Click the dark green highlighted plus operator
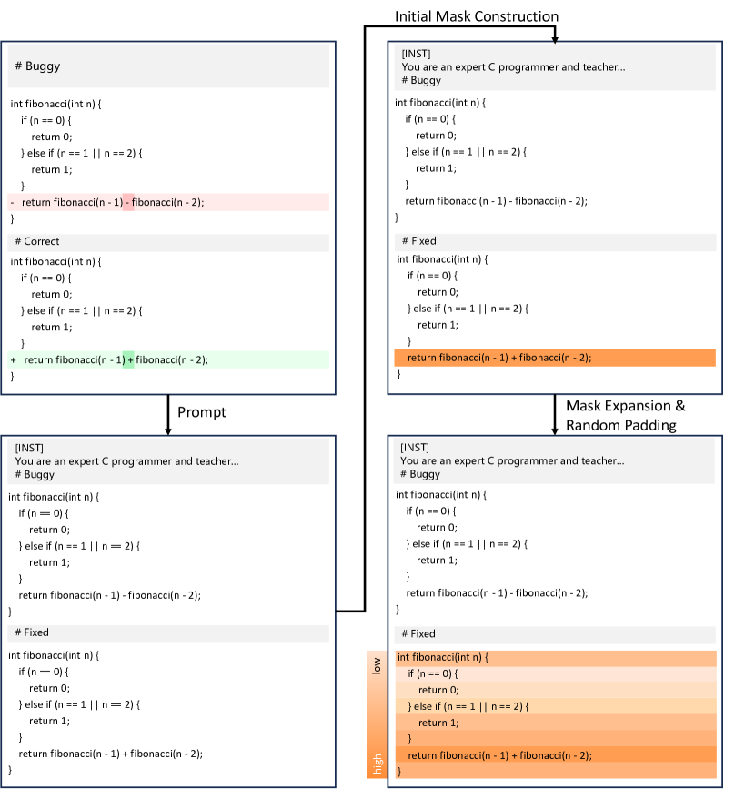This screenshot has height=789, width=755. [x=129, y=359]
